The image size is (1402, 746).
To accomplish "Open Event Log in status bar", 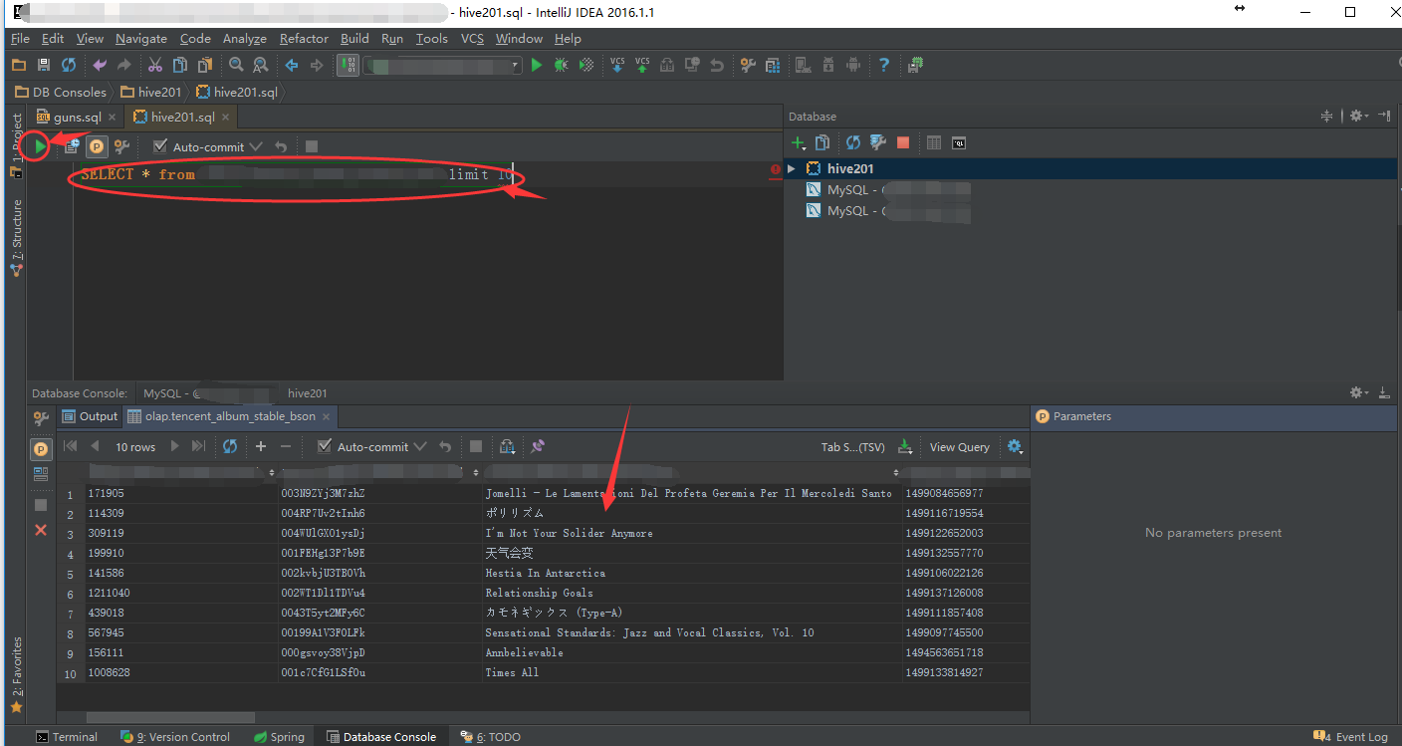I will [x=1351, y=737].
